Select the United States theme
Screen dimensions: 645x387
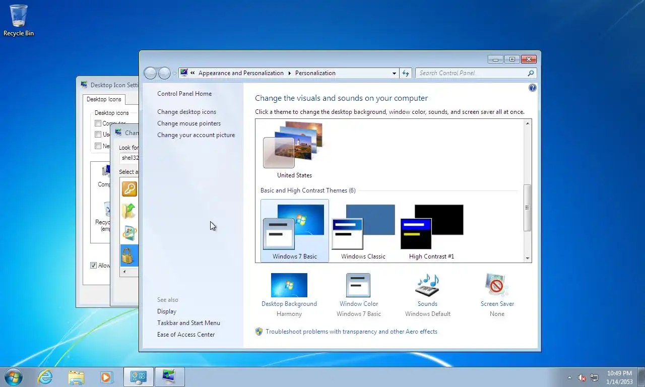click(294, 150)
